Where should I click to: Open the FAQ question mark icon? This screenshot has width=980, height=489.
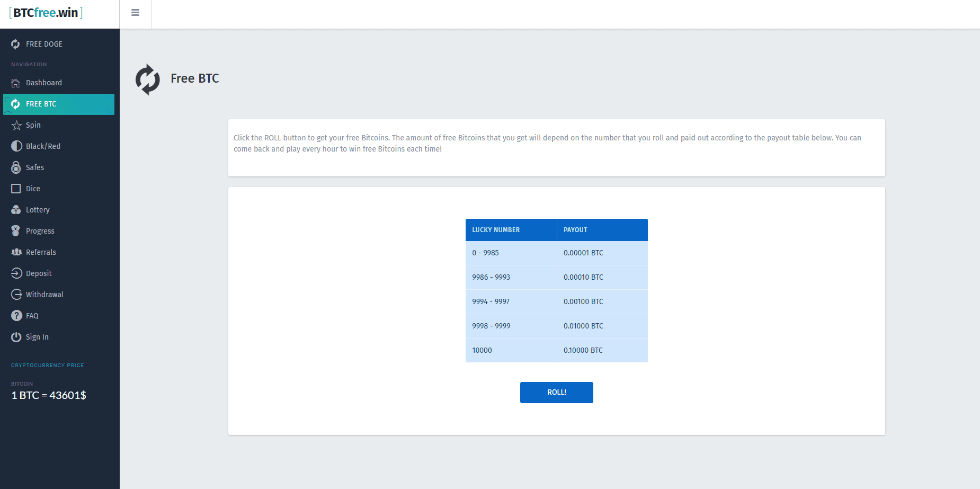(16, 316)
